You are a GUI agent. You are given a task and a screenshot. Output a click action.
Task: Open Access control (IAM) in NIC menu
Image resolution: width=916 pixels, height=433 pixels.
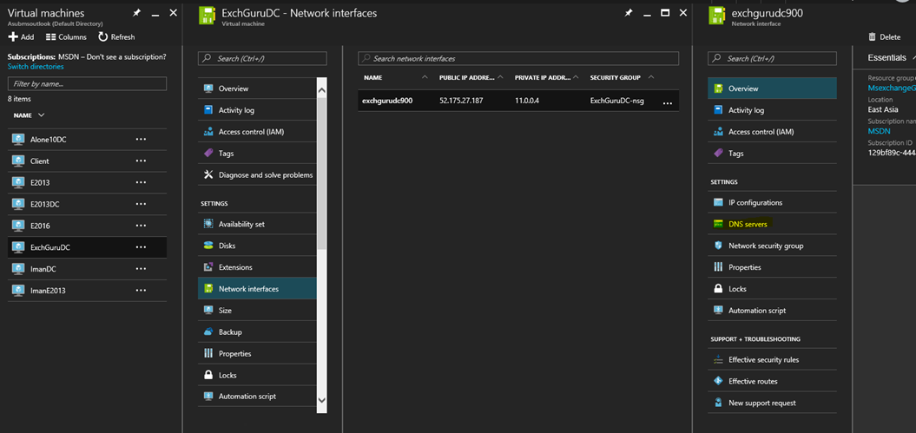(x=772, y=132)
